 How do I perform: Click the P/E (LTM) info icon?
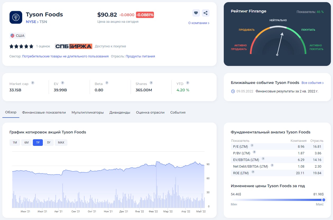(252, 146)
